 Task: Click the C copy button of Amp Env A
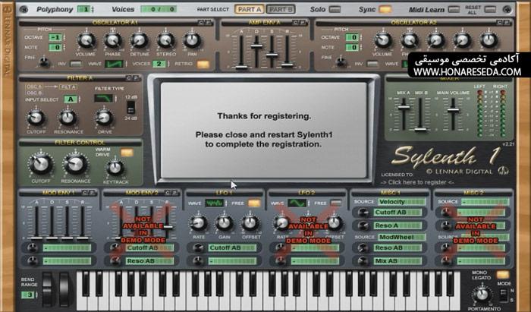coord(296,23)
